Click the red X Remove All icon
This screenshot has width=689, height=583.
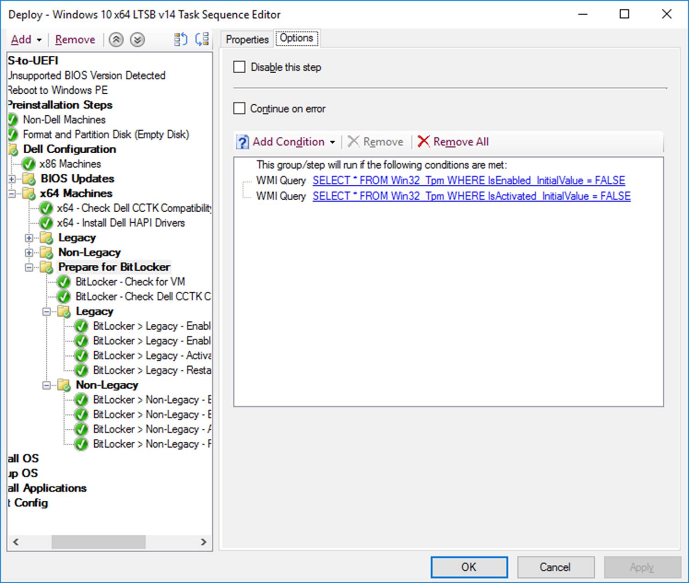(x=423, y=141)
